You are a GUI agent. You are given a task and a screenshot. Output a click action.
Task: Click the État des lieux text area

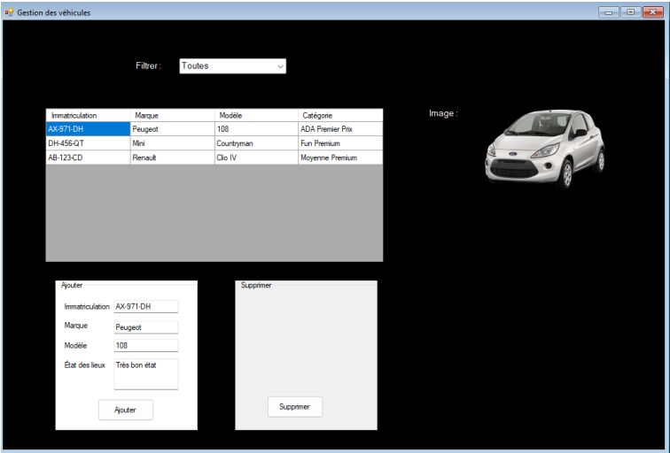pyautogui.click(x=145, y=373)
